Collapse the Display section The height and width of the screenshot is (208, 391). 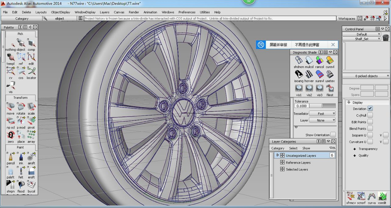(x=349, y=102)
